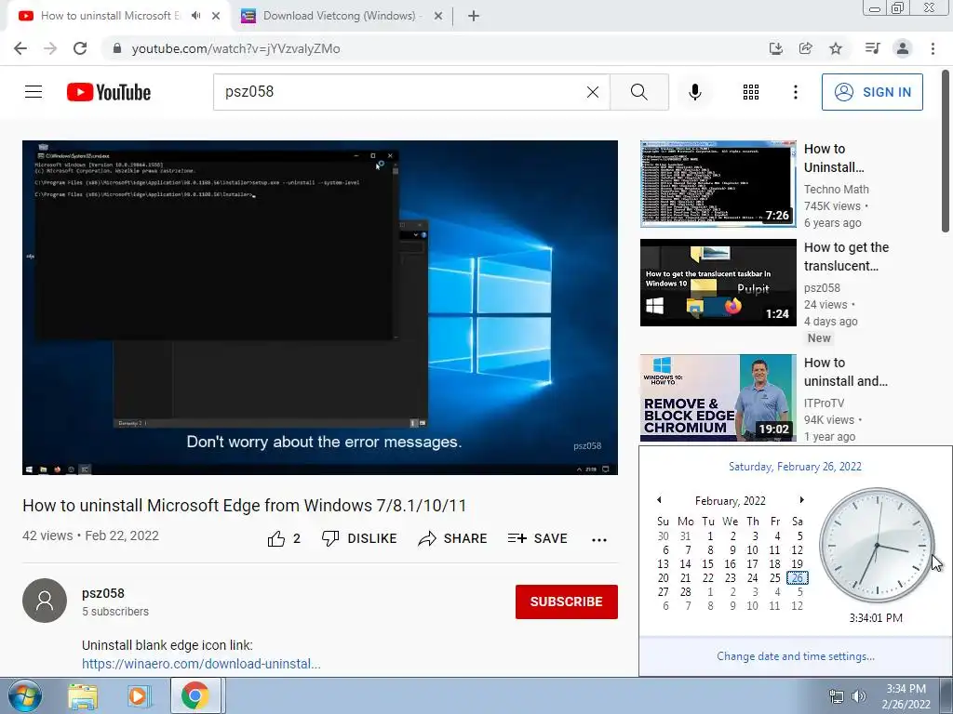Open the Remove & Block Edge Chromium thumbnail
This screenshot has height=714, width=953.
(x=718, y=398)
